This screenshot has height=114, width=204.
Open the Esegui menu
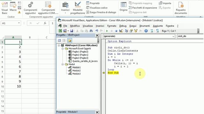pos(133,26)
